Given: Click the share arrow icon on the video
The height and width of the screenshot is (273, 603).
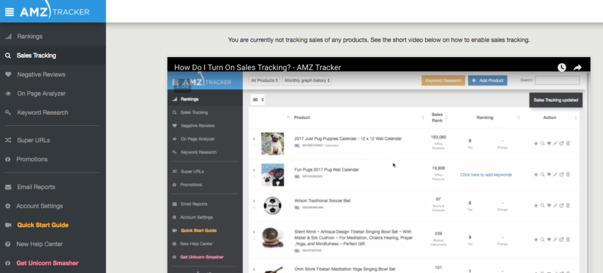Looking at the screenshot, I should click(578, 67).
